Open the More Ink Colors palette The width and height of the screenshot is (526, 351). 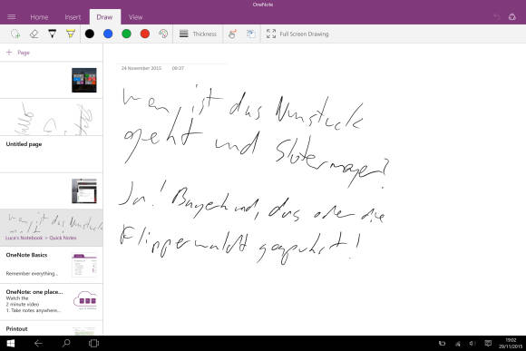(x=163, y=34)
